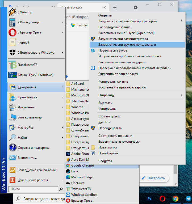Viewport: 192px width, 204px height.
Task: Open the Автозагрузка folder in programs list
Action: click(77, 119)
